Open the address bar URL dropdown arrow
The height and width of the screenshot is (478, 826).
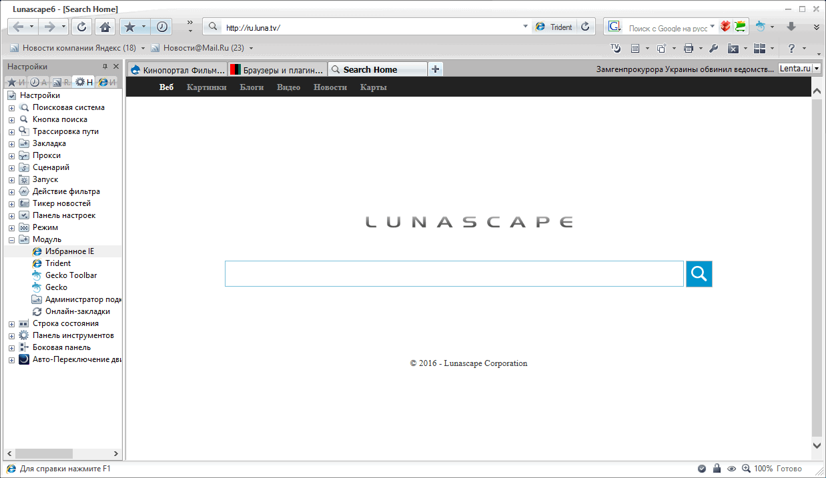pyautogui.click(x=526, y=27)
